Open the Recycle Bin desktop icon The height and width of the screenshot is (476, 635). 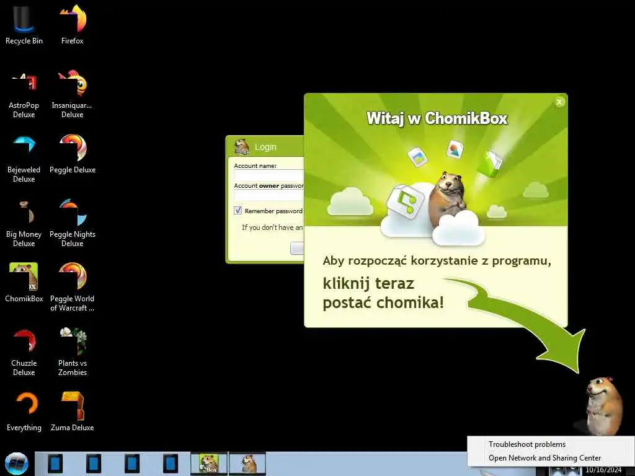pyautogui.click(x=24, y=24)
